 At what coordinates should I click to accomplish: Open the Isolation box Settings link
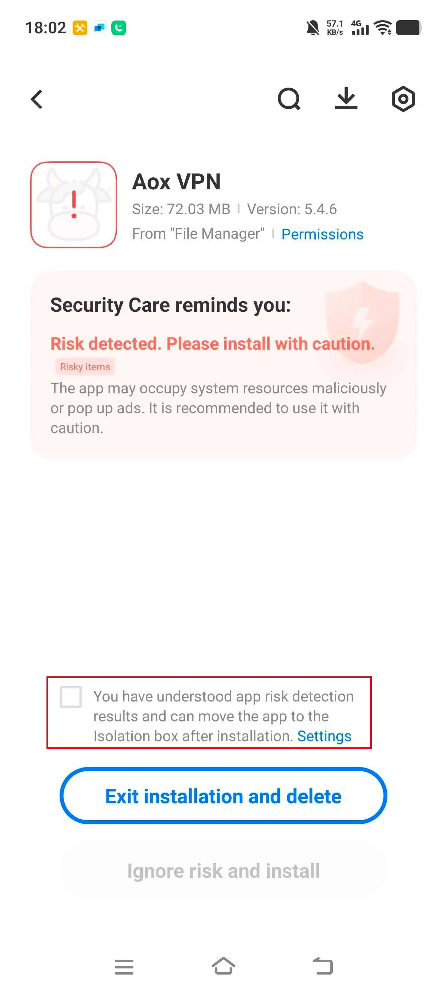tap(324, 736)
